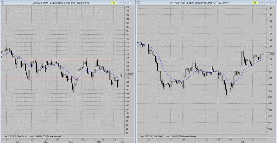Click the 10,5 price axis label in the daily chart

pyautogui.click(x=127, y=98)
